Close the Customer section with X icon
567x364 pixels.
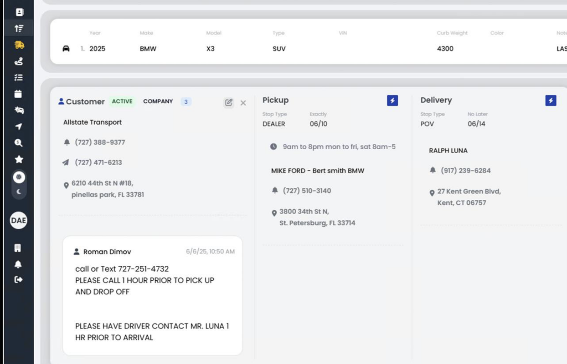(243, 103)
